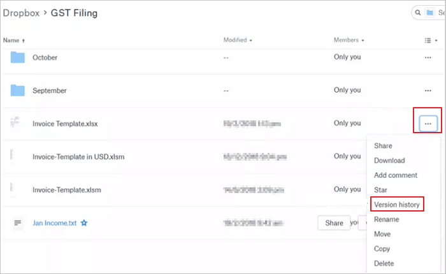This screenshot has height=274, width=446.
Task: Open the October folder icon
Action: click(18, 57)
